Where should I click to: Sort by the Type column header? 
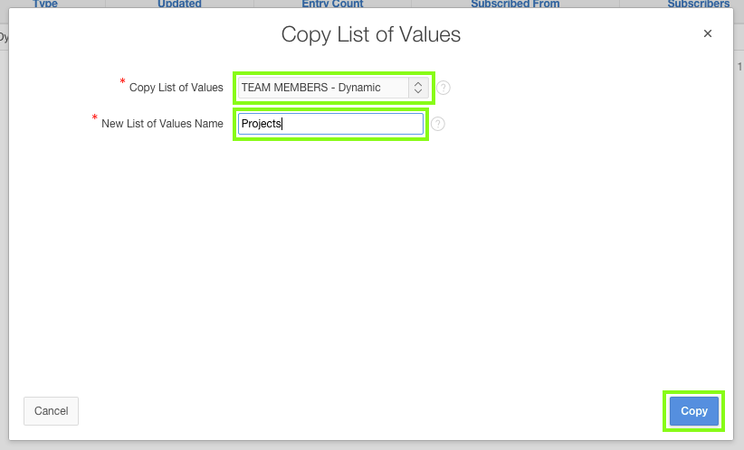[x=45, y=4]
